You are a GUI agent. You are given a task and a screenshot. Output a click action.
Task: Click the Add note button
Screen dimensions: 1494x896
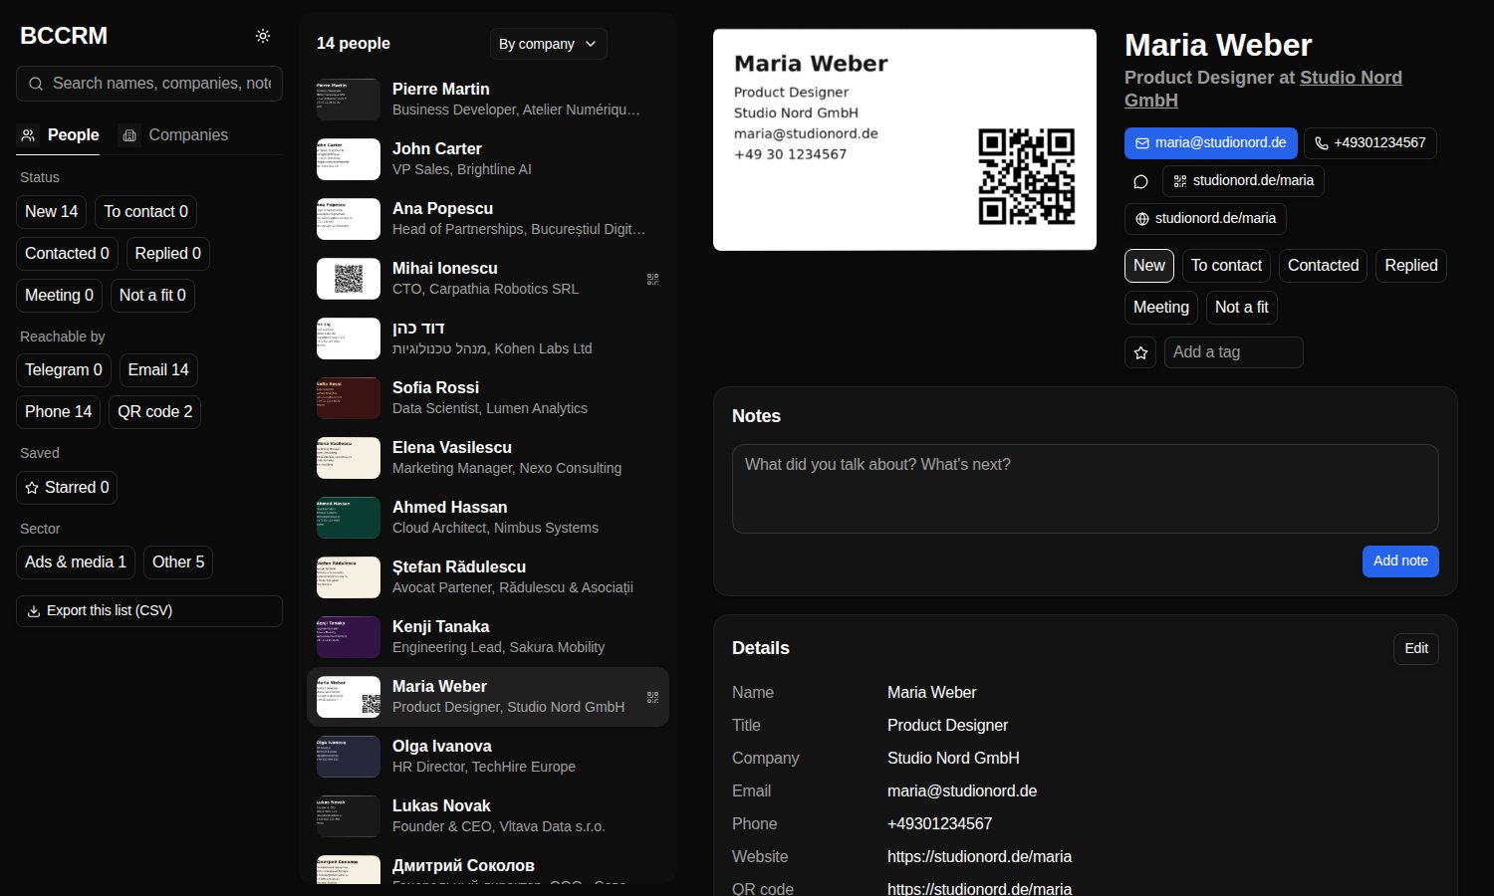click(x=1400, y=561)
